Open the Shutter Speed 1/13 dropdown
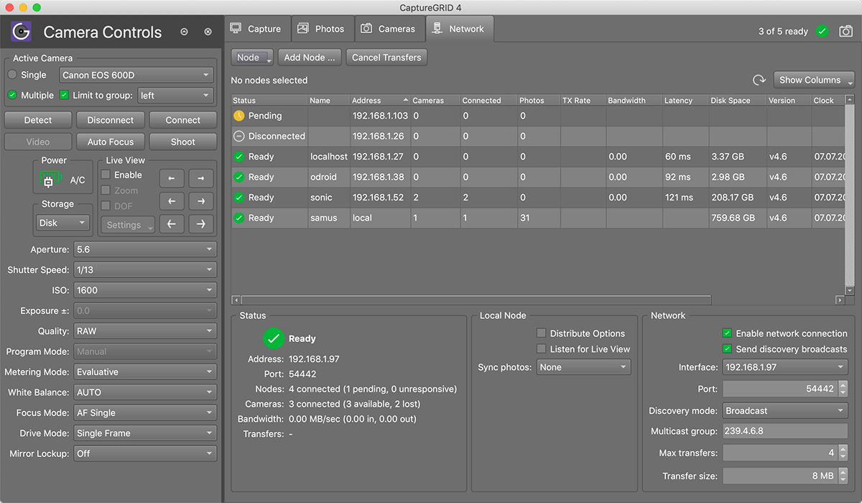 pos(144,270)
